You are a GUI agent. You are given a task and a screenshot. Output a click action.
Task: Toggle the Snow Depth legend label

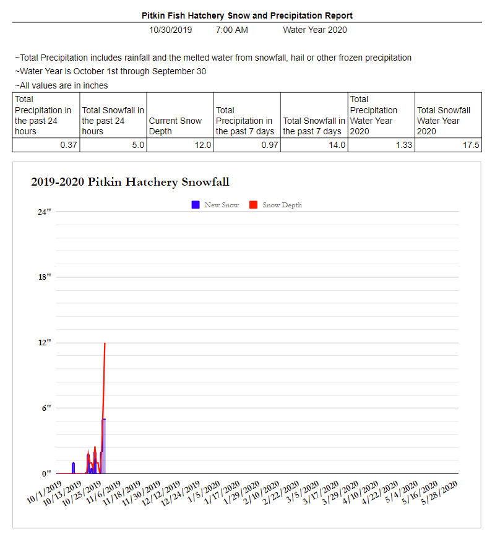[x=282, y=205]
